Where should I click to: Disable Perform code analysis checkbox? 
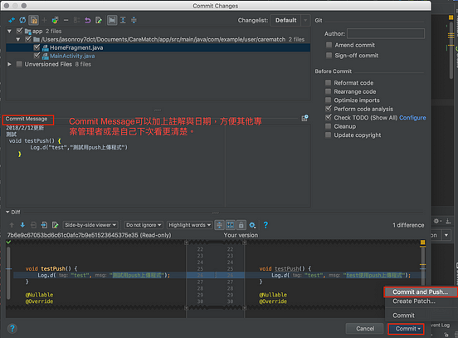329,109
